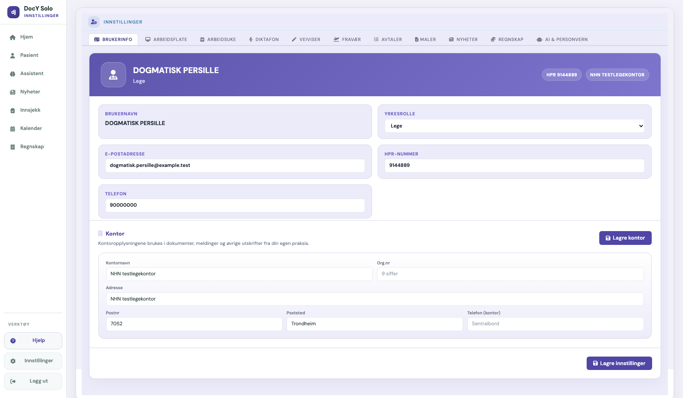This screenshot has height=398, width=683.
Task: Click the Poststed field showing Trondheim
Action: click(x=375, y=324)
